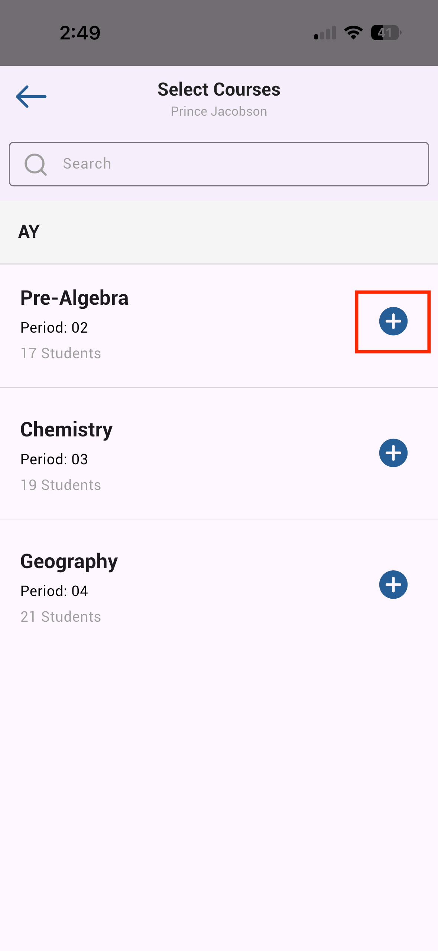This screenshot has height=951, width=438.
Task: Tap the Wi-Fi status icon
Action: 353,33
